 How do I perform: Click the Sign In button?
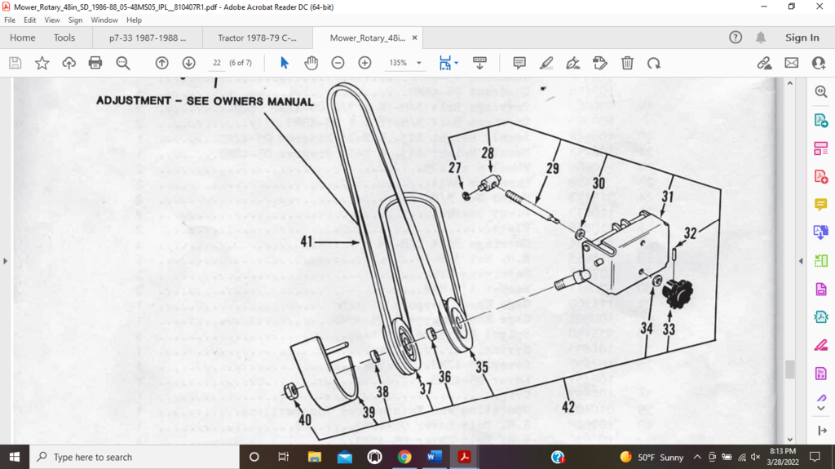802,38
